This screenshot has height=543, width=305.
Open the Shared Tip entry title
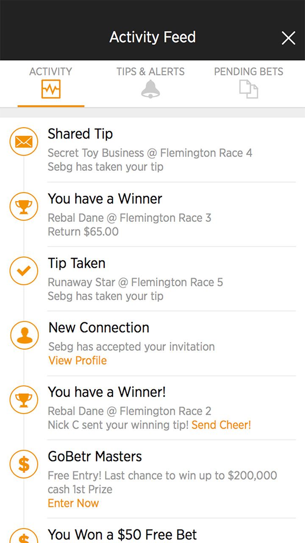[x=80, y=134]
